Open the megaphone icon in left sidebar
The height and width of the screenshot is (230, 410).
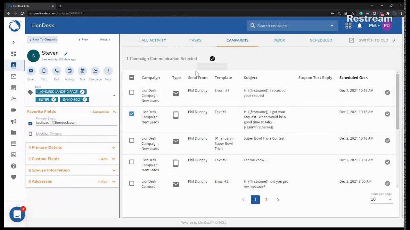(13, 121)
